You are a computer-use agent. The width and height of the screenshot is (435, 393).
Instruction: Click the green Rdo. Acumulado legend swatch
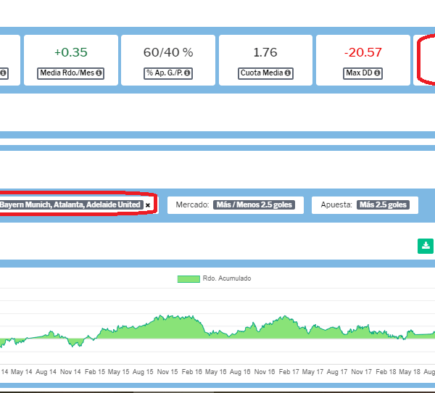tap(188, 278)
